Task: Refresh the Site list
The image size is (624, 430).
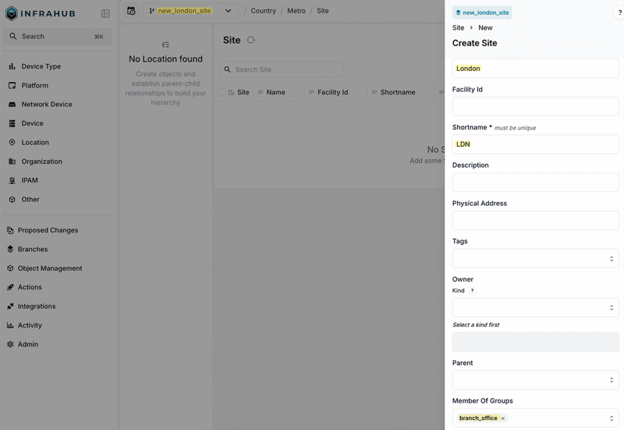Action: tap(250, 40)
